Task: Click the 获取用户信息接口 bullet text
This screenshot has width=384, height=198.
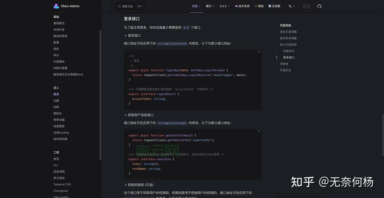Action: click(141, 115)
